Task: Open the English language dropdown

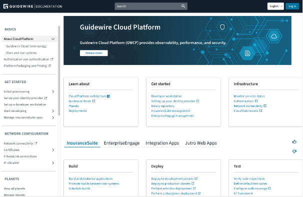Action: pyautogui.click(x=275, y=6)
